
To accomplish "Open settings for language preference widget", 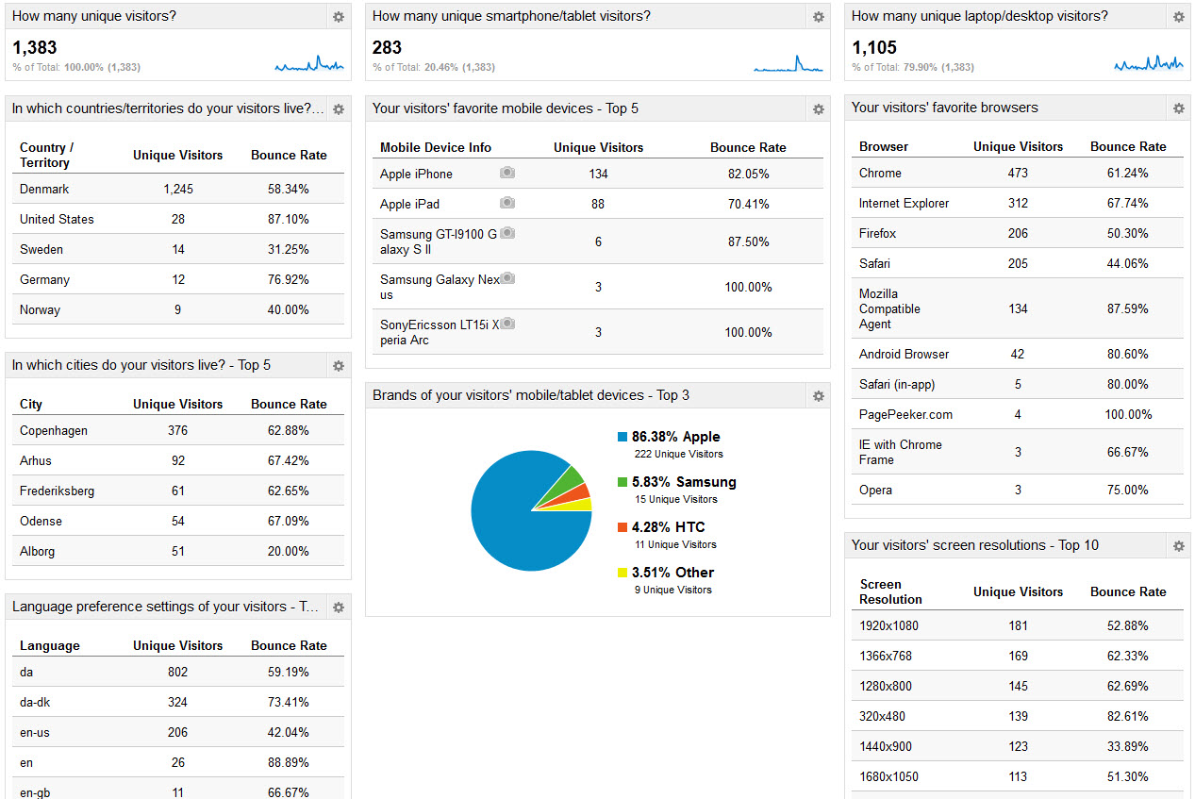I will click(x=338, y=607).
